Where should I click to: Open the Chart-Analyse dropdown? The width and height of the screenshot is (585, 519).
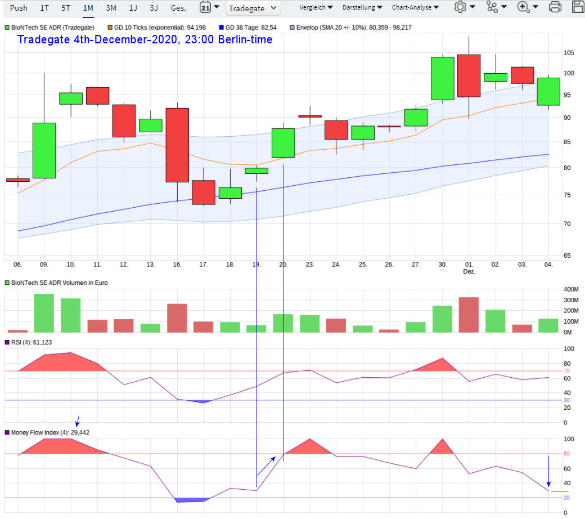415,7
